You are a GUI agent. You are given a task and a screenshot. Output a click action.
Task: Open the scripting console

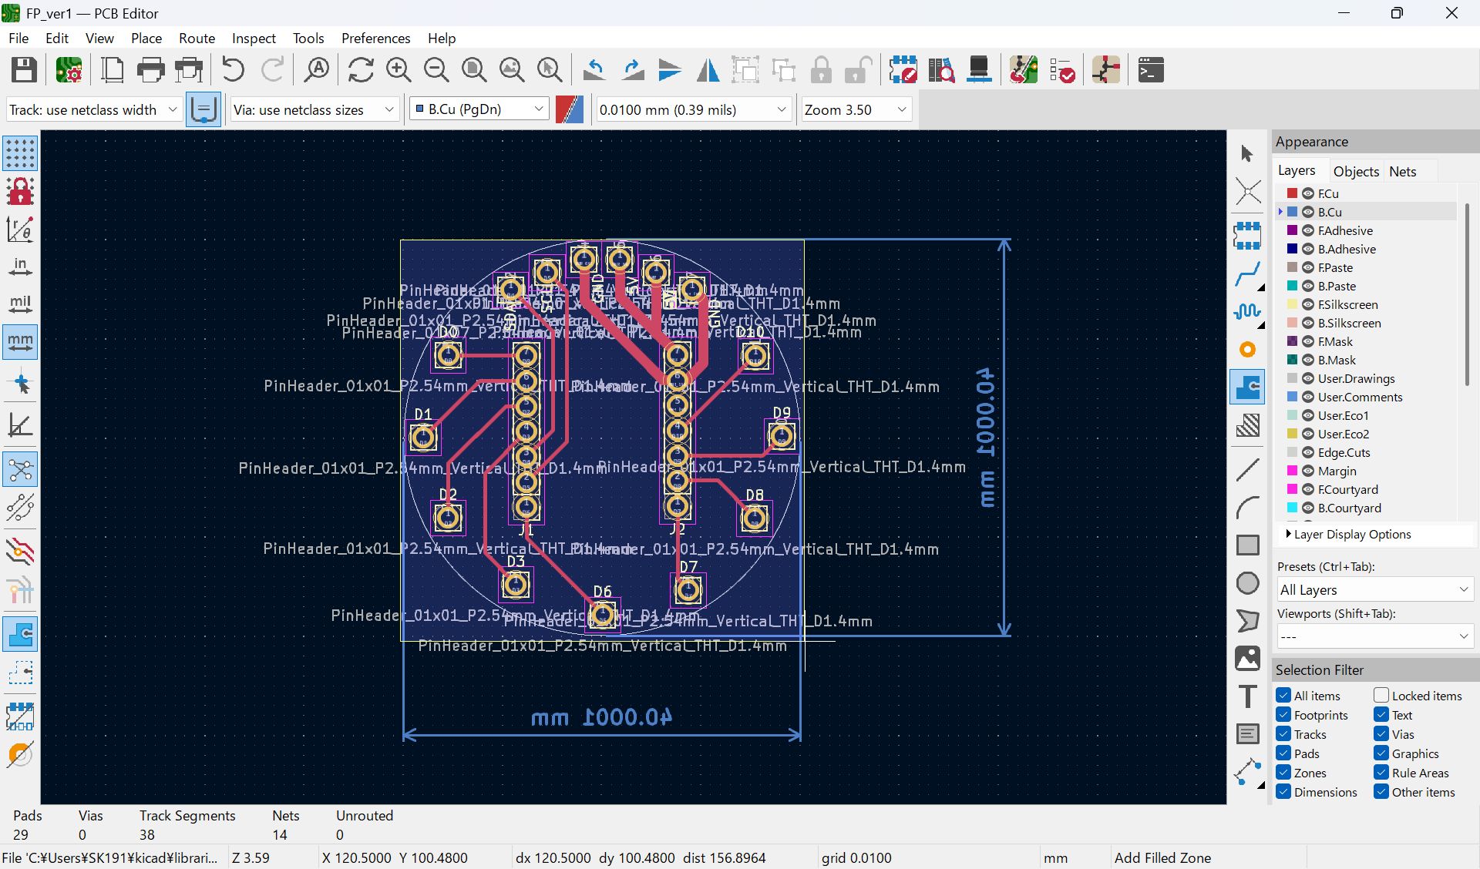point(1151,70)
